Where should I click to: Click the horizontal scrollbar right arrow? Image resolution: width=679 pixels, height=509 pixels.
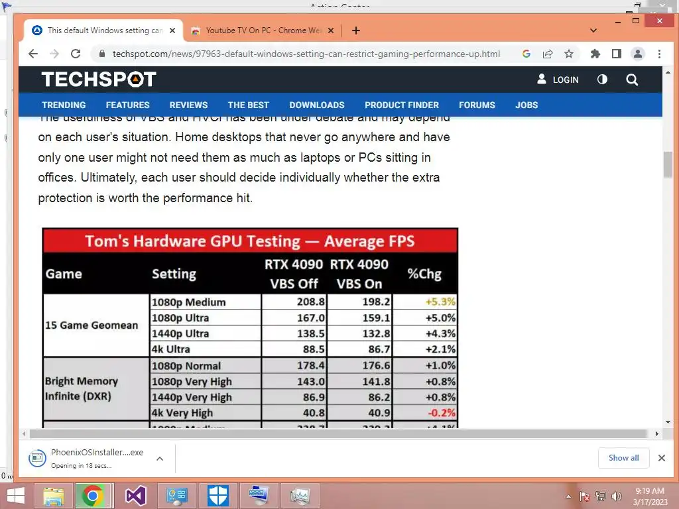tap(657, 433)
